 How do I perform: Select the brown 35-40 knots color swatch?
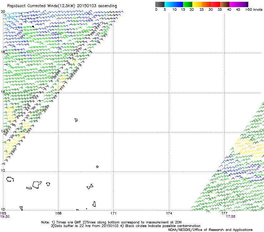point(225,4)
